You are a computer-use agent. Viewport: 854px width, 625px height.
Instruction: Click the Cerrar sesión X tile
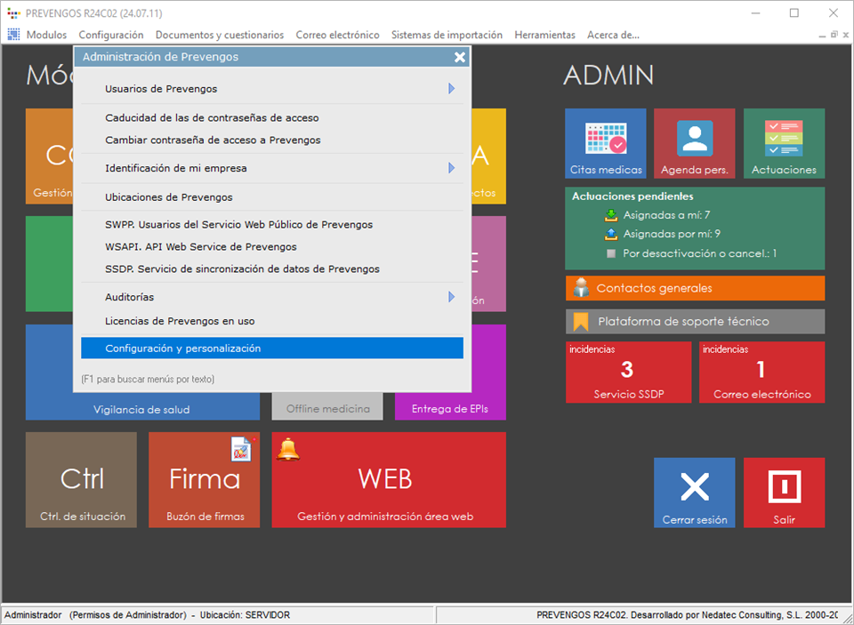tap(694, 493)
